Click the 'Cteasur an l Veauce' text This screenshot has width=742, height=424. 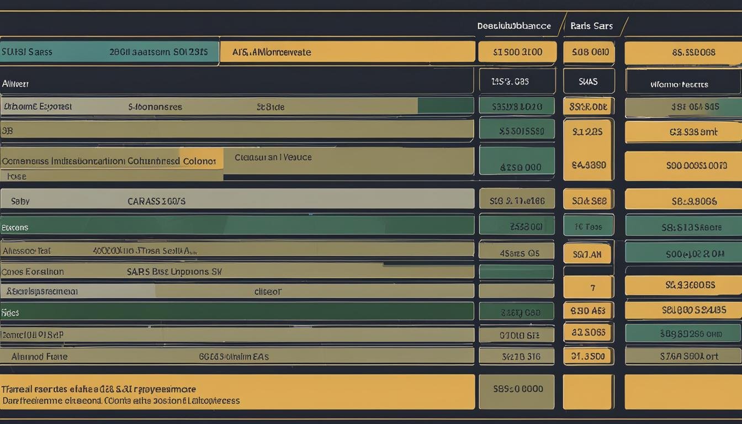tap(273, 157)
